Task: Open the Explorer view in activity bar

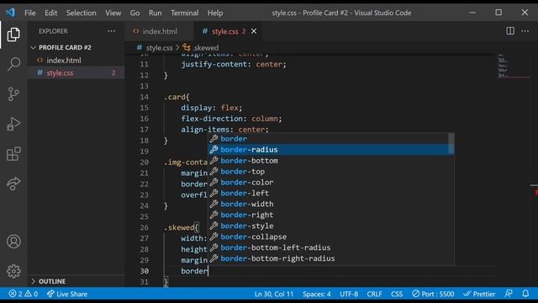Action: [13, 35]
